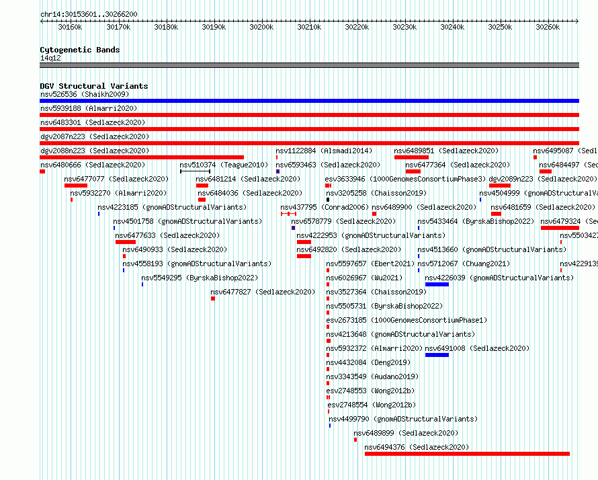Open variant nsv6480666 (Sedlazeck2020)
The image size is (598, 480).
click(93, 165)
